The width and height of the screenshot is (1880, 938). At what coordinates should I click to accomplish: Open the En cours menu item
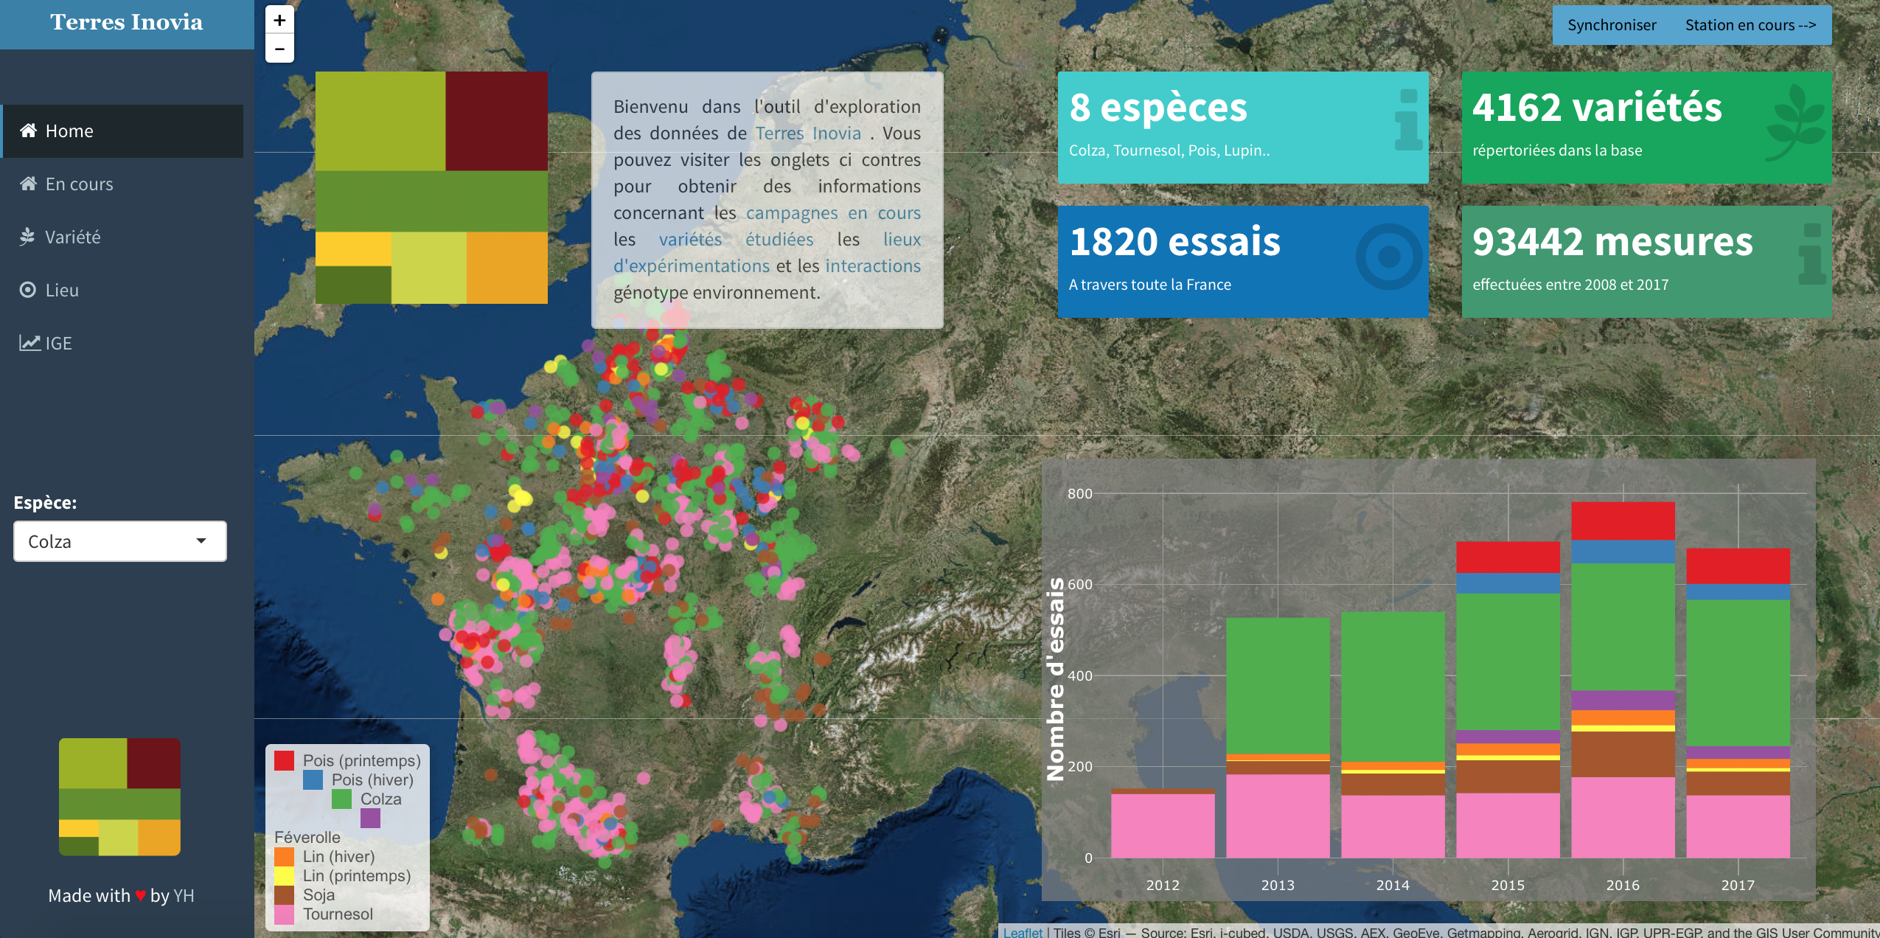pyautogui.click(x=79, y=184)
